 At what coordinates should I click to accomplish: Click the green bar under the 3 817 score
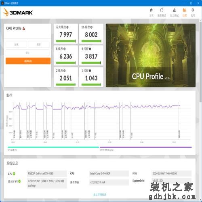pyautogui.click(x=91, y=63)
